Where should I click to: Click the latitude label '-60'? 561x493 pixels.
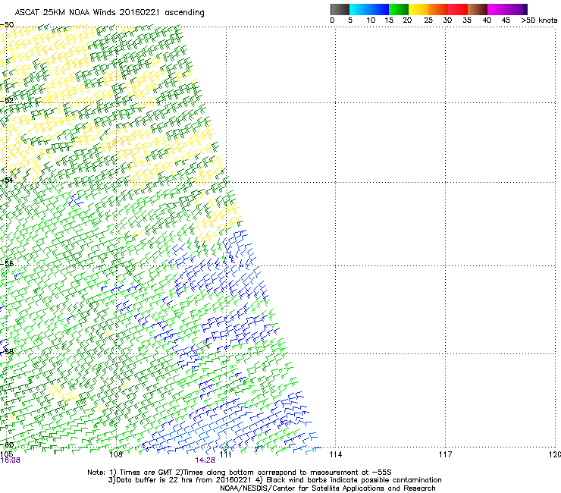pyautogui.click(x=7, y=444)
